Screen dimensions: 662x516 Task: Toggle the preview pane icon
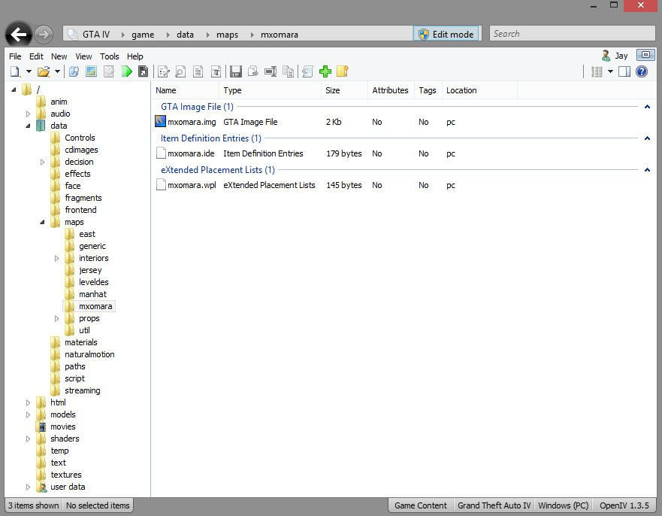[624, 72]
